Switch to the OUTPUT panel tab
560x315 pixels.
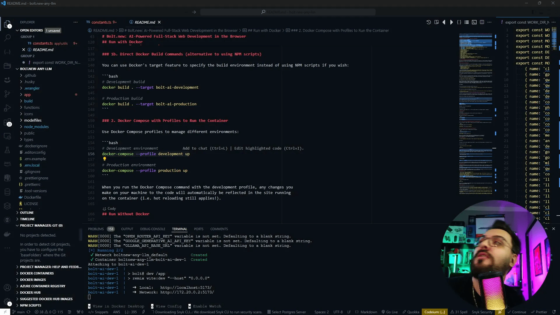(x=127, y=229)
